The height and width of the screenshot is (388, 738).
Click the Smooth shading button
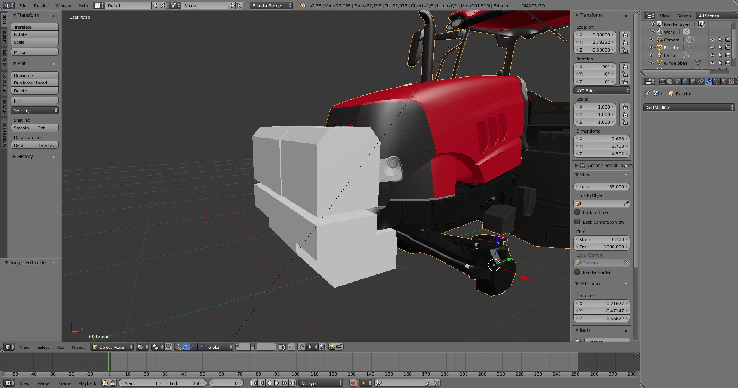22,128
